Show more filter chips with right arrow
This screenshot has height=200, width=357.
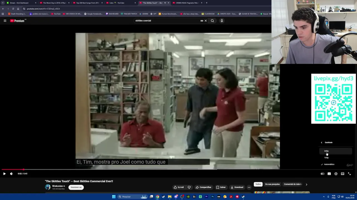coord(306,184)
